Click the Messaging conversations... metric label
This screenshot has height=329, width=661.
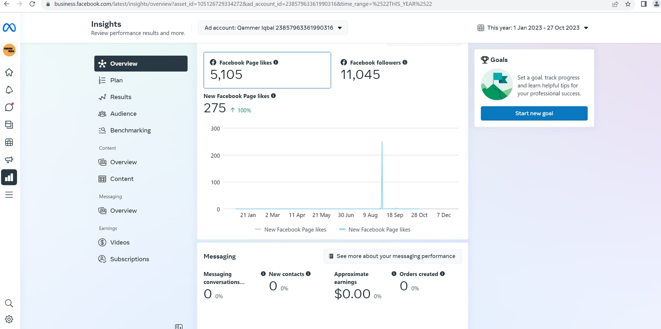coord(224,278)
